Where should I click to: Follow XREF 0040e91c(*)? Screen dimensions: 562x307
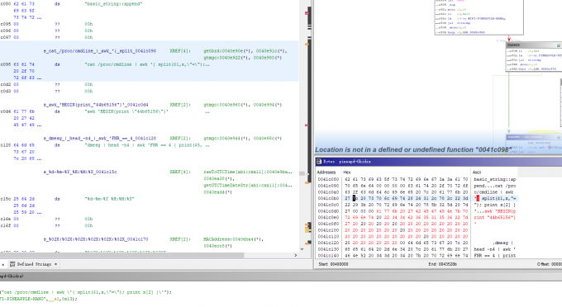pyautogui.click(x=270, y=51)
